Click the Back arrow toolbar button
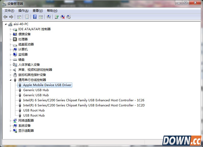The image size is (203, 147). 5,17
